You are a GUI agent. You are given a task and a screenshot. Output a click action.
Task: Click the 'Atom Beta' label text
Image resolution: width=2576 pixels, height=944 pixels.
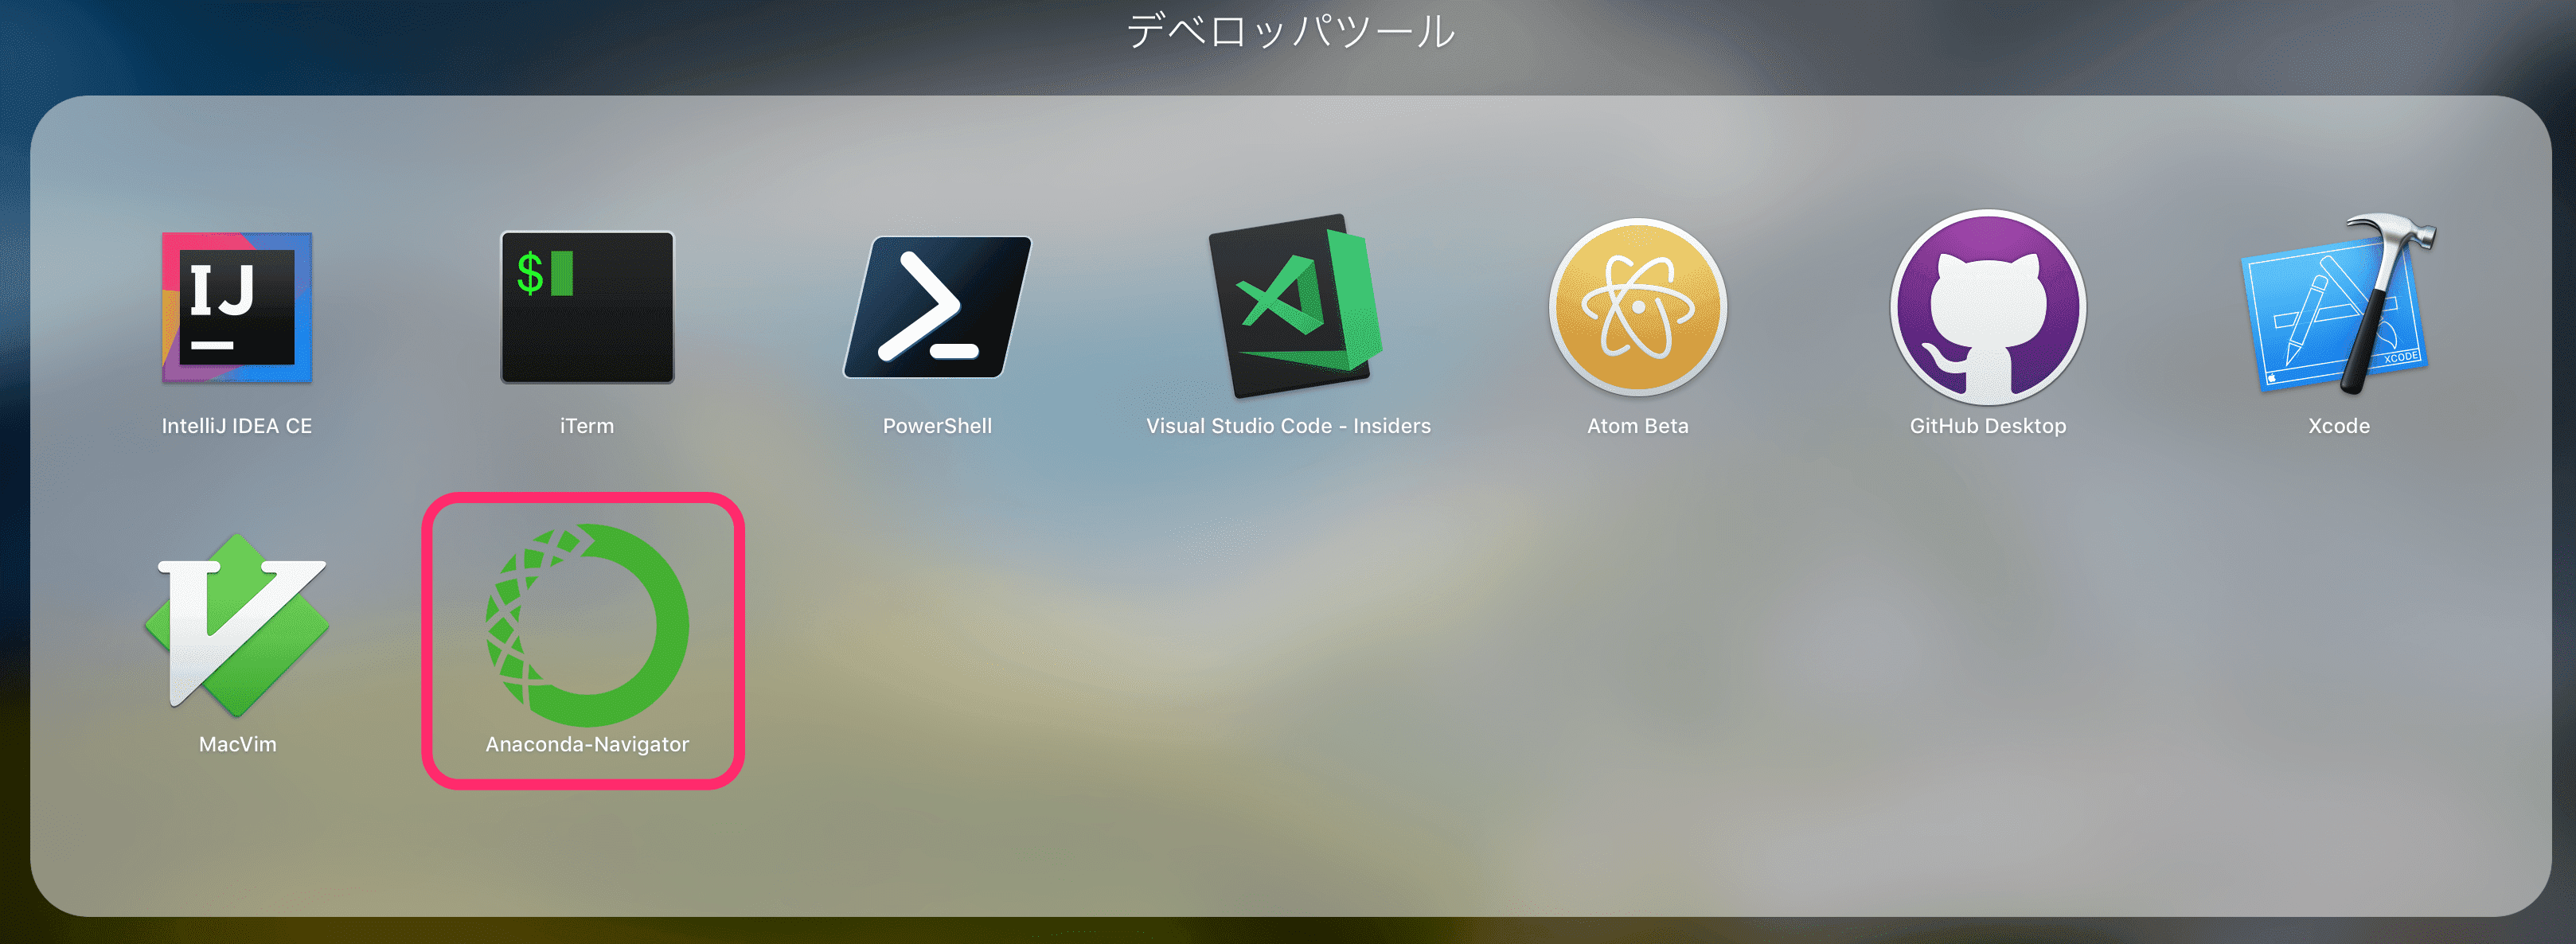click(1637, 426)
